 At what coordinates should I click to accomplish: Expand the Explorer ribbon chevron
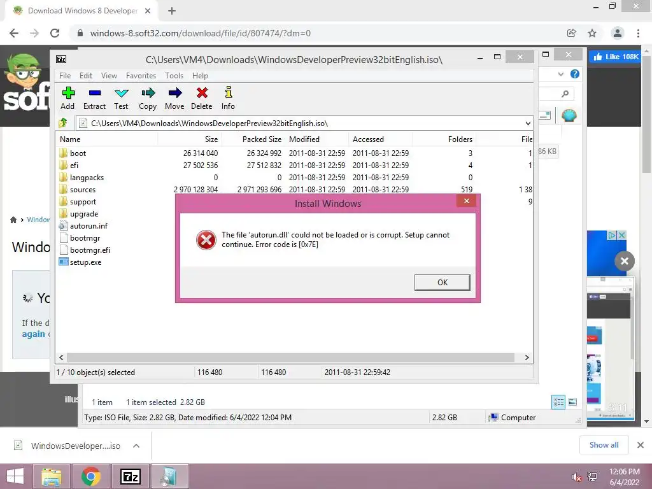(561, 74)
